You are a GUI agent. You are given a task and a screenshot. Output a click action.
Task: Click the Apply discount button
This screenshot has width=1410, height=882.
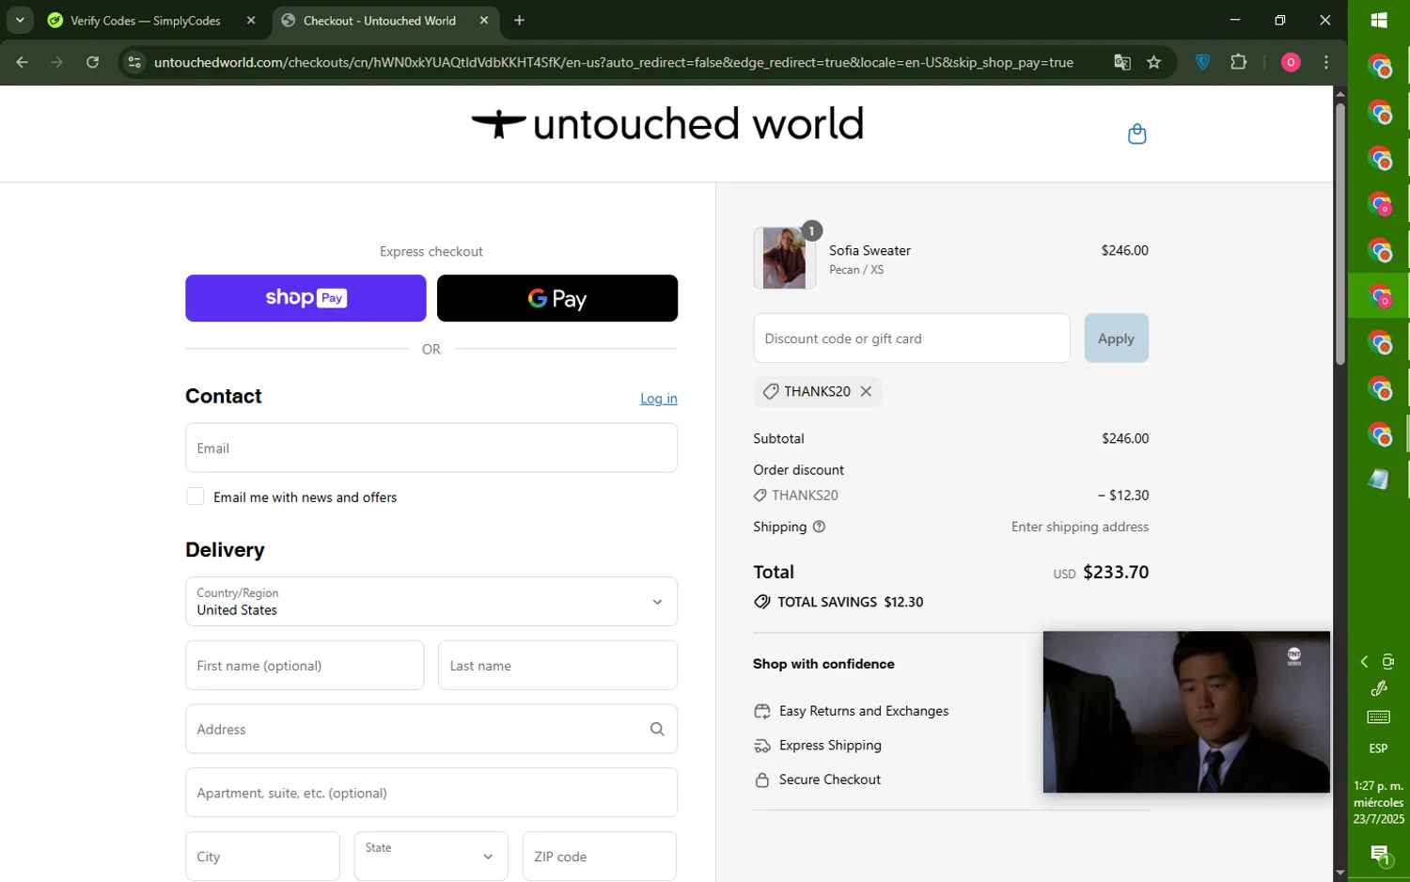tap(1116, 339)
